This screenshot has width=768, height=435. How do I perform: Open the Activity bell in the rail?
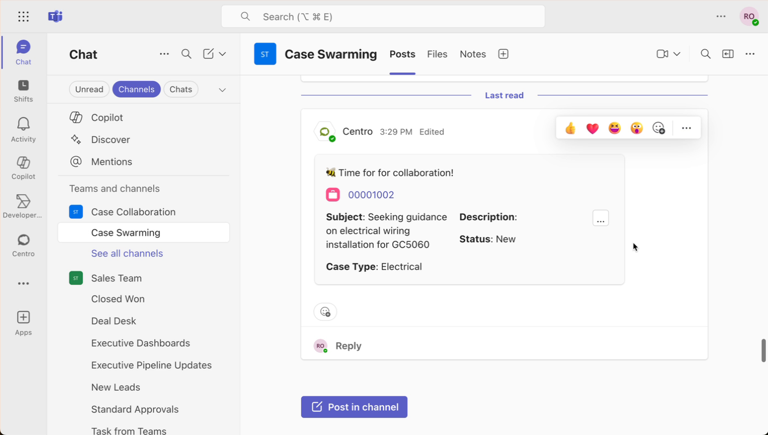click(x=23, y=130)
